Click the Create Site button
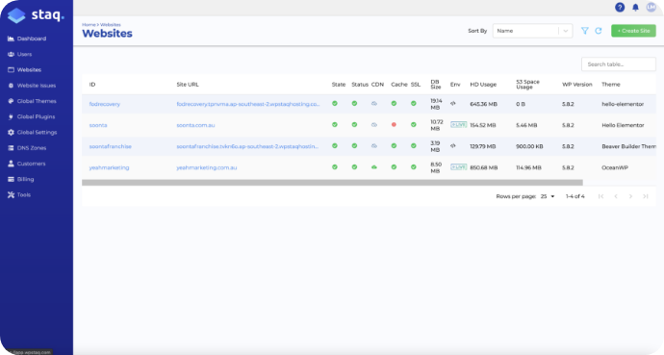Screen dimensions: 664x355 click(x=633, y=31)
